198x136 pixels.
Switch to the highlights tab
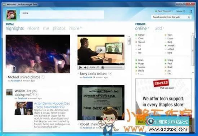(x=15, y=28)
